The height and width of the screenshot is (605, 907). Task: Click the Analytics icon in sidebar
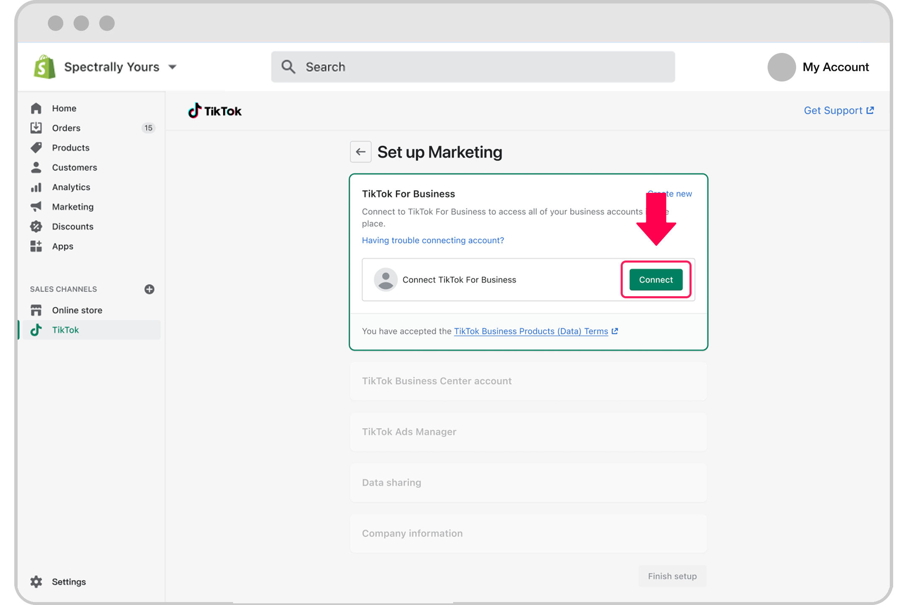[x=37, y=187]
